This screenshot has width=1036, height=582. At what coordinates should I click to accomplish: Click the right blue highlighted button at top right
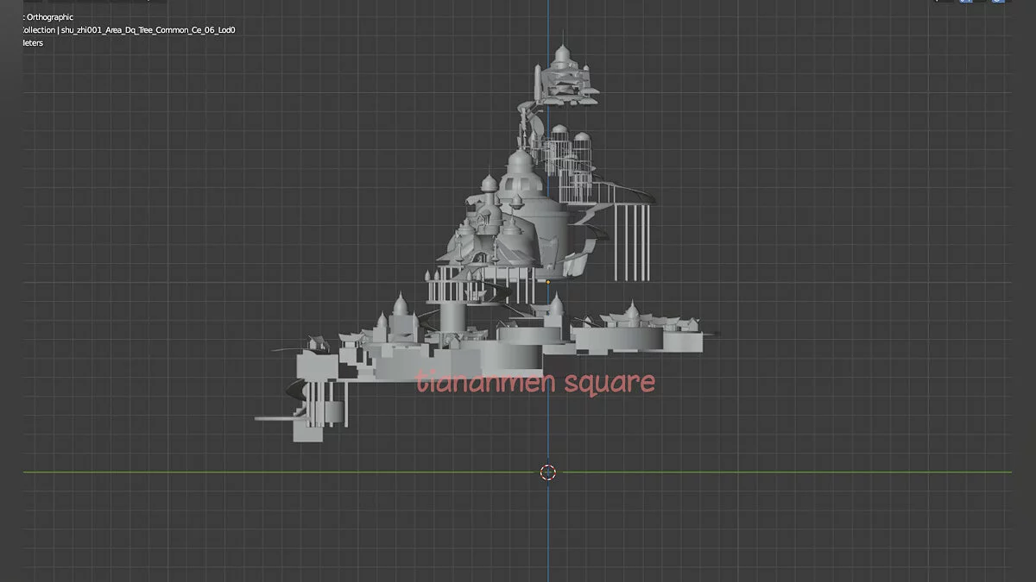(x=997, y=2)
